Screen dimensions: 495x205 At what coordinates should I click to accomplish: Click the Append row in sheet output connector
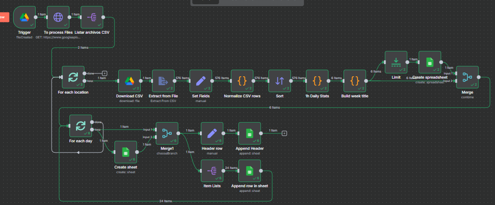pos(261,171)
